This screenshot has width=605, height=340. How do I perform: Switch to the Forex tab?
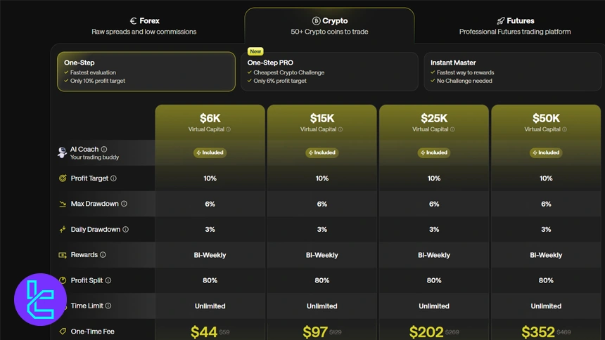(x=144, y=26)
